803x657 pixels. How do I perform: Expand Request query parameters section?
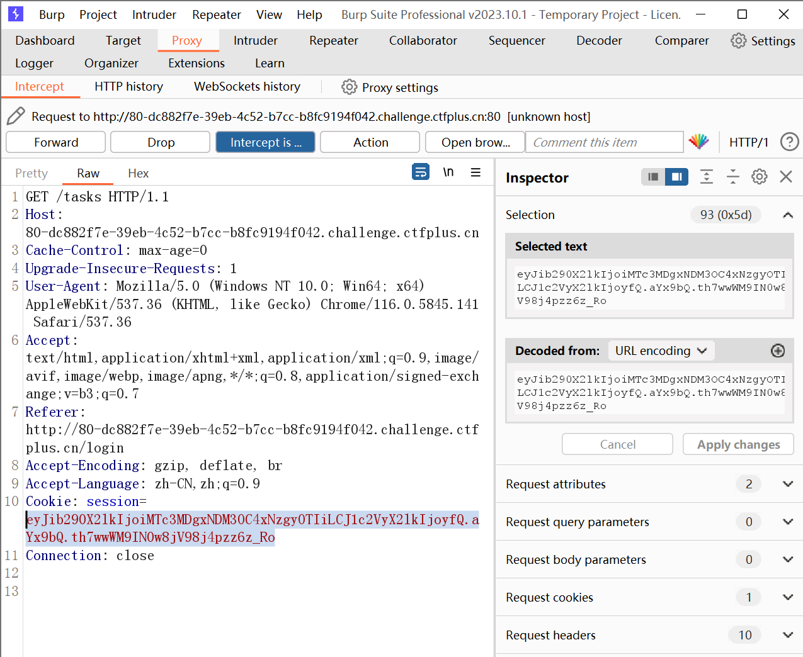tap(788, 522)
